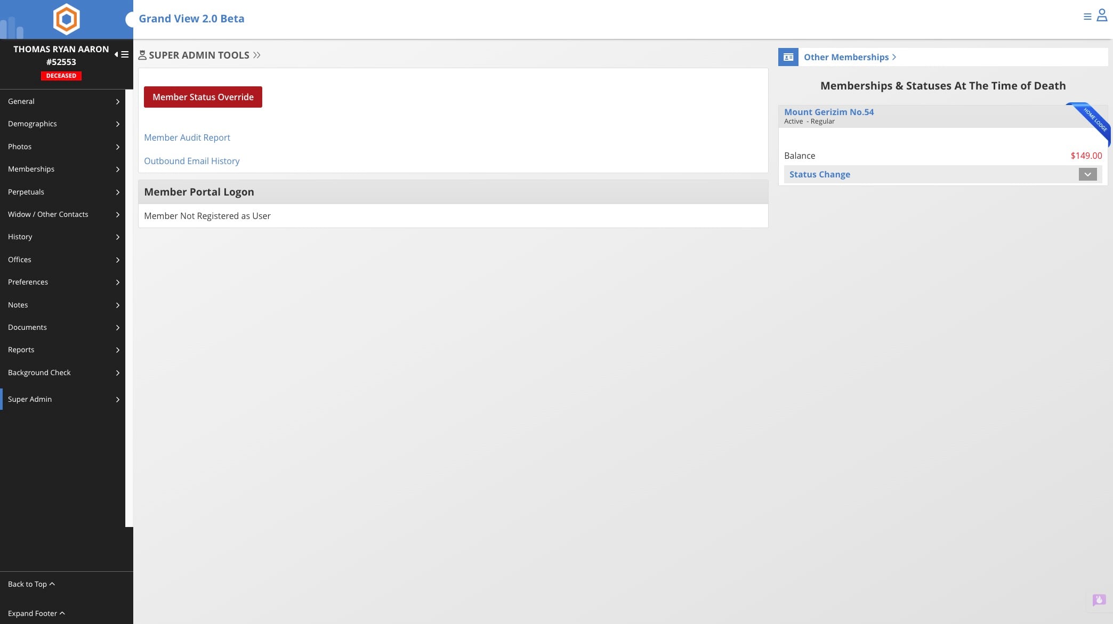Expand the Demographics chevron

point(118,124)
